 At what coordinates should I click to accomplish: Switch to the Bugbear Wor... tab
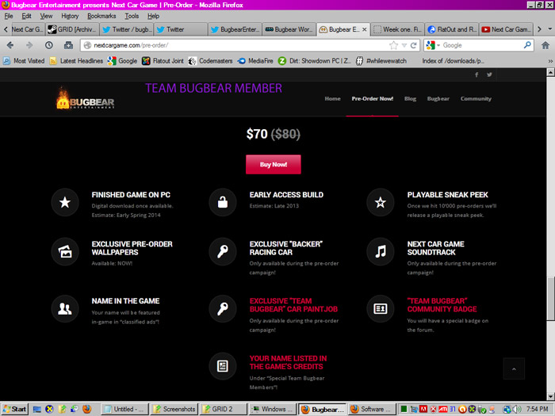coord(289,29)
